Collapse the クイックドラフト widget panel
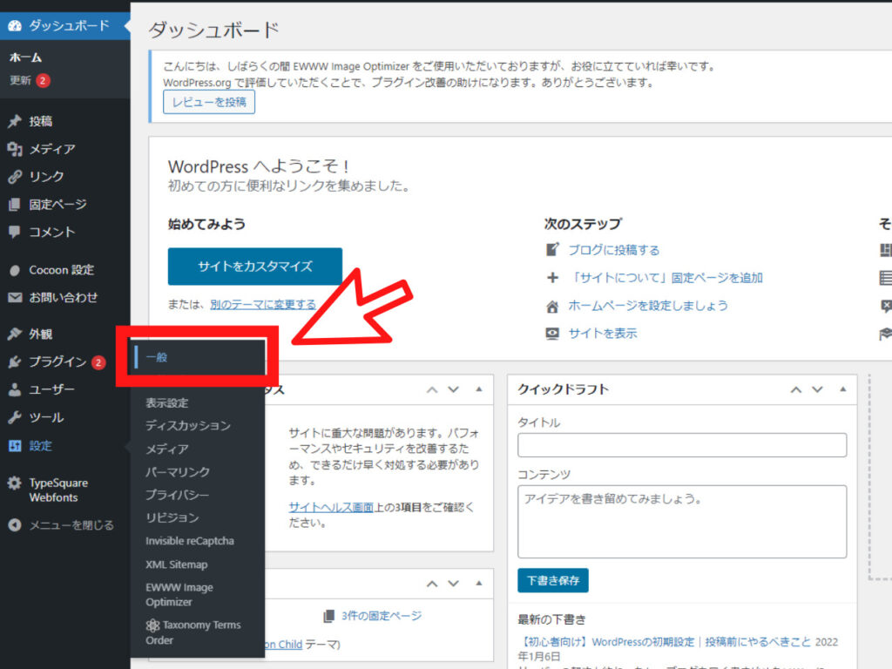This screenshot has width=892, height=669. 843,389
